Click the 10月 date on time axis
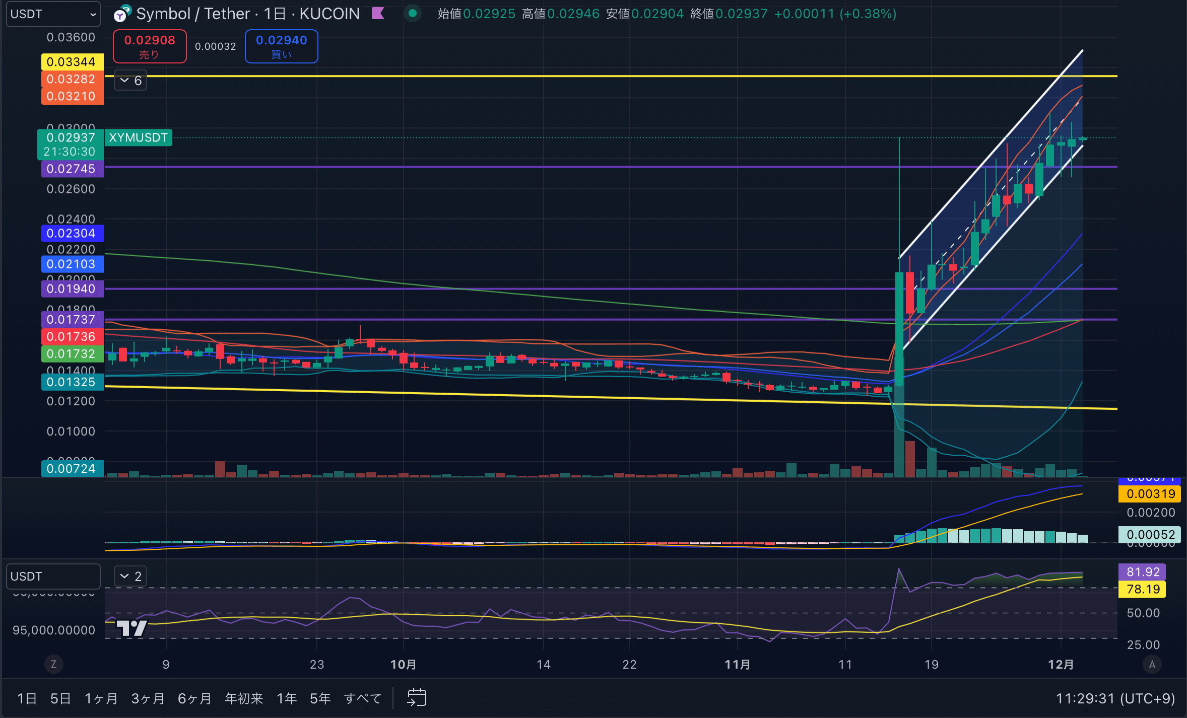Viewport: 1187px width, 718px height. pyautogui.click(x=403, y=664)
